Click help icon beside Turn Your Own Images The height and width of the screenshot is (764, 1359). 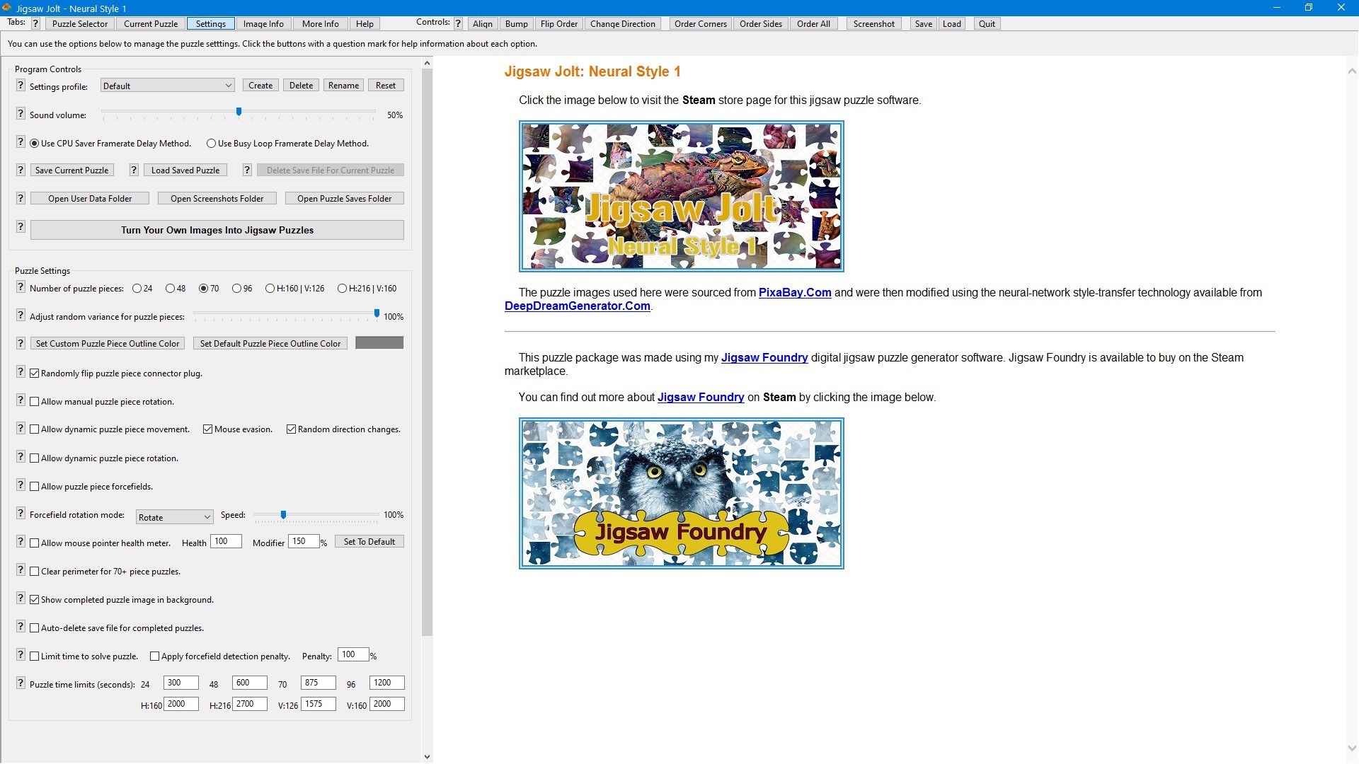21,227
